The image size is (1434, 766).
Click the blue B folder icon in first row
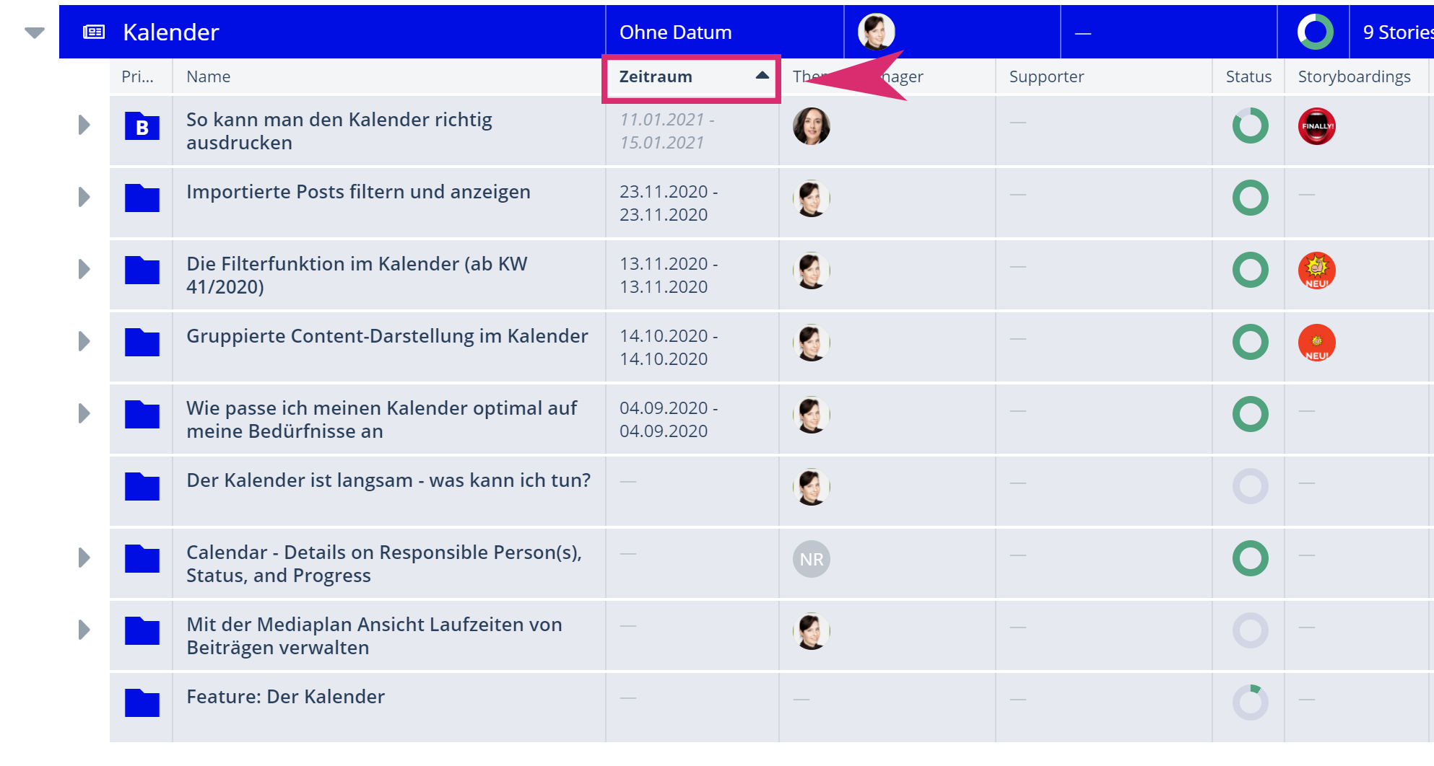tap(142, 127)
